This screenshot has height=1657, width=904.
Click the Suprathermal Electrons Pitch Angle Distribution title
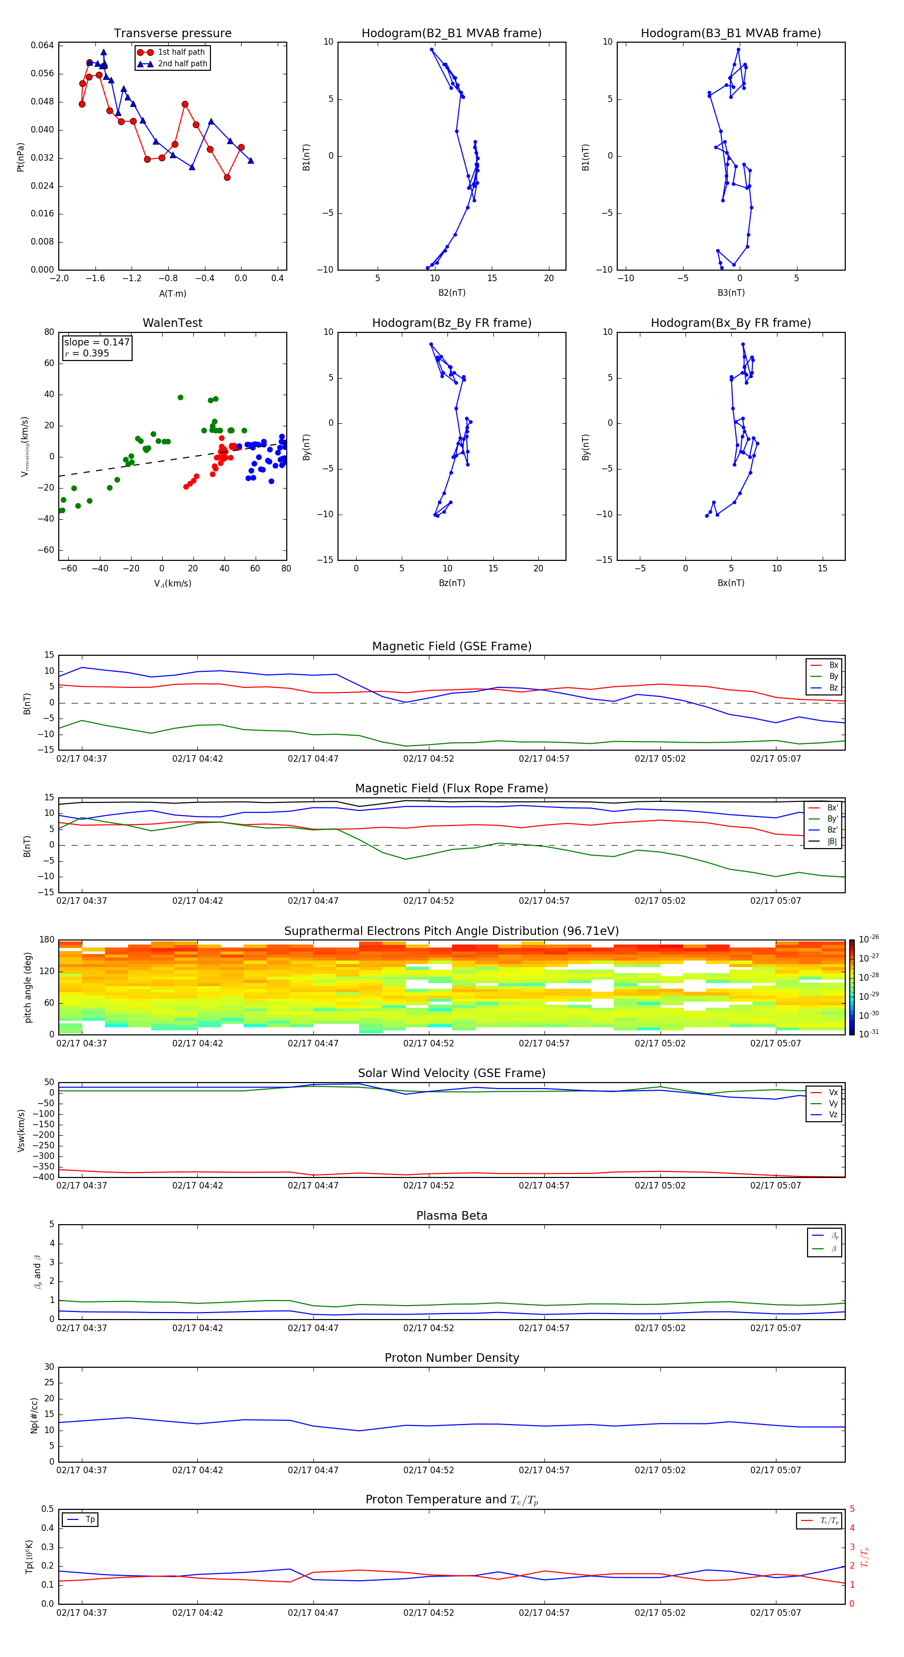[451, 931]
